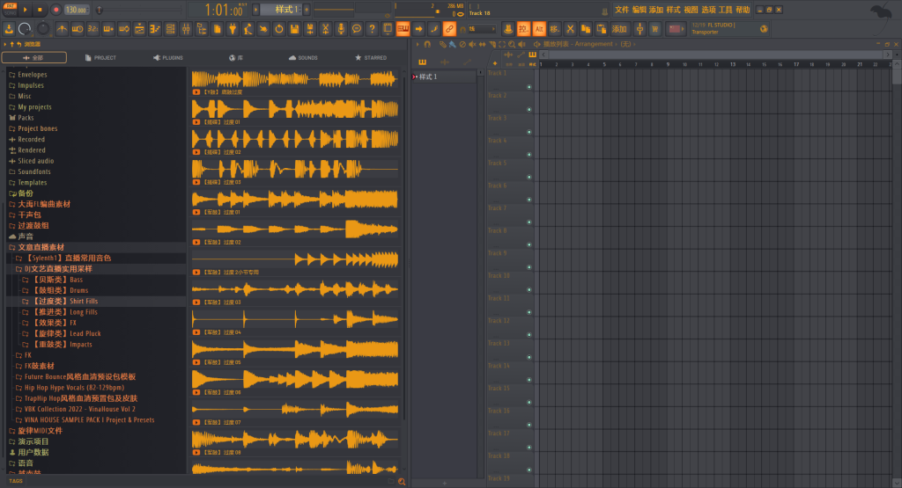This screenshot has height=488, width=902.
Task: Click the shopping cart icon
Action: click(x=655, y=29)
